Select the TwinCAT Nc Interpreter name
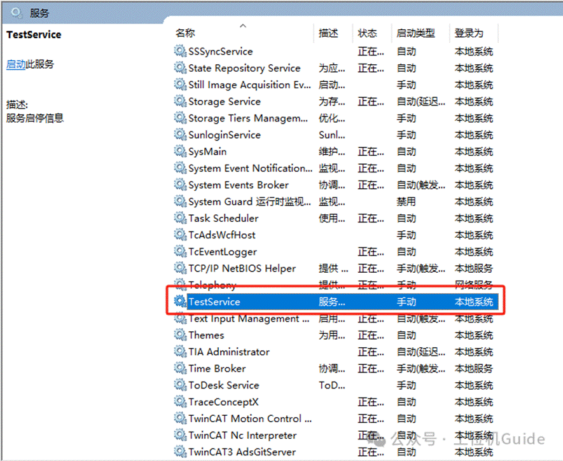 click(243, 435)
